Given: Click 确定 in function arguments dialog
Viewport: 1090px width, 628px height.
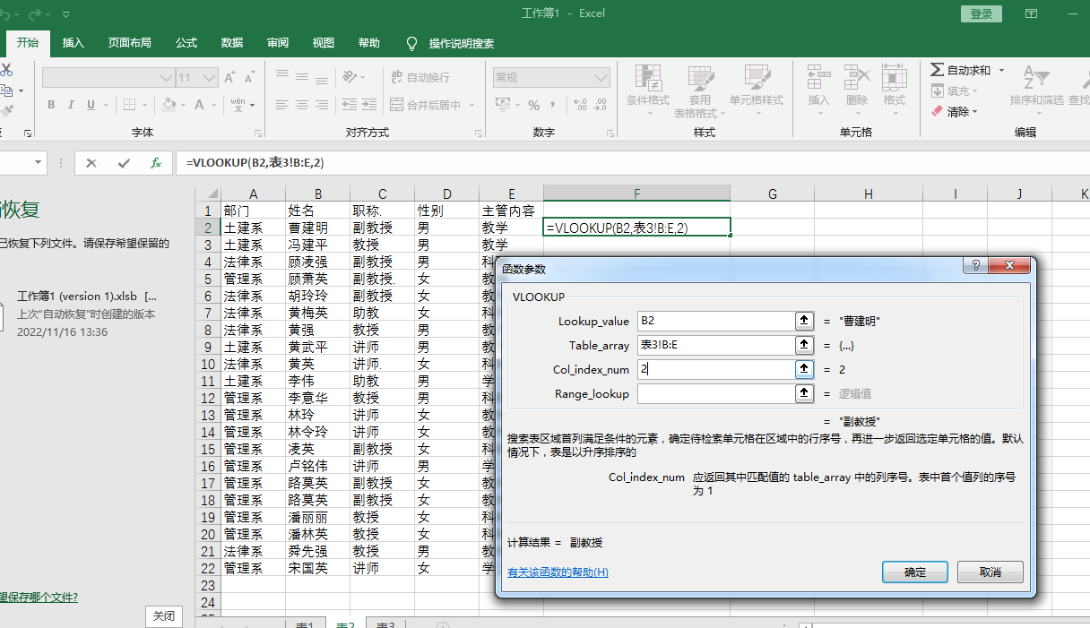Looking at the screenshot, I should pyautogui.click(x=915, y=572).
